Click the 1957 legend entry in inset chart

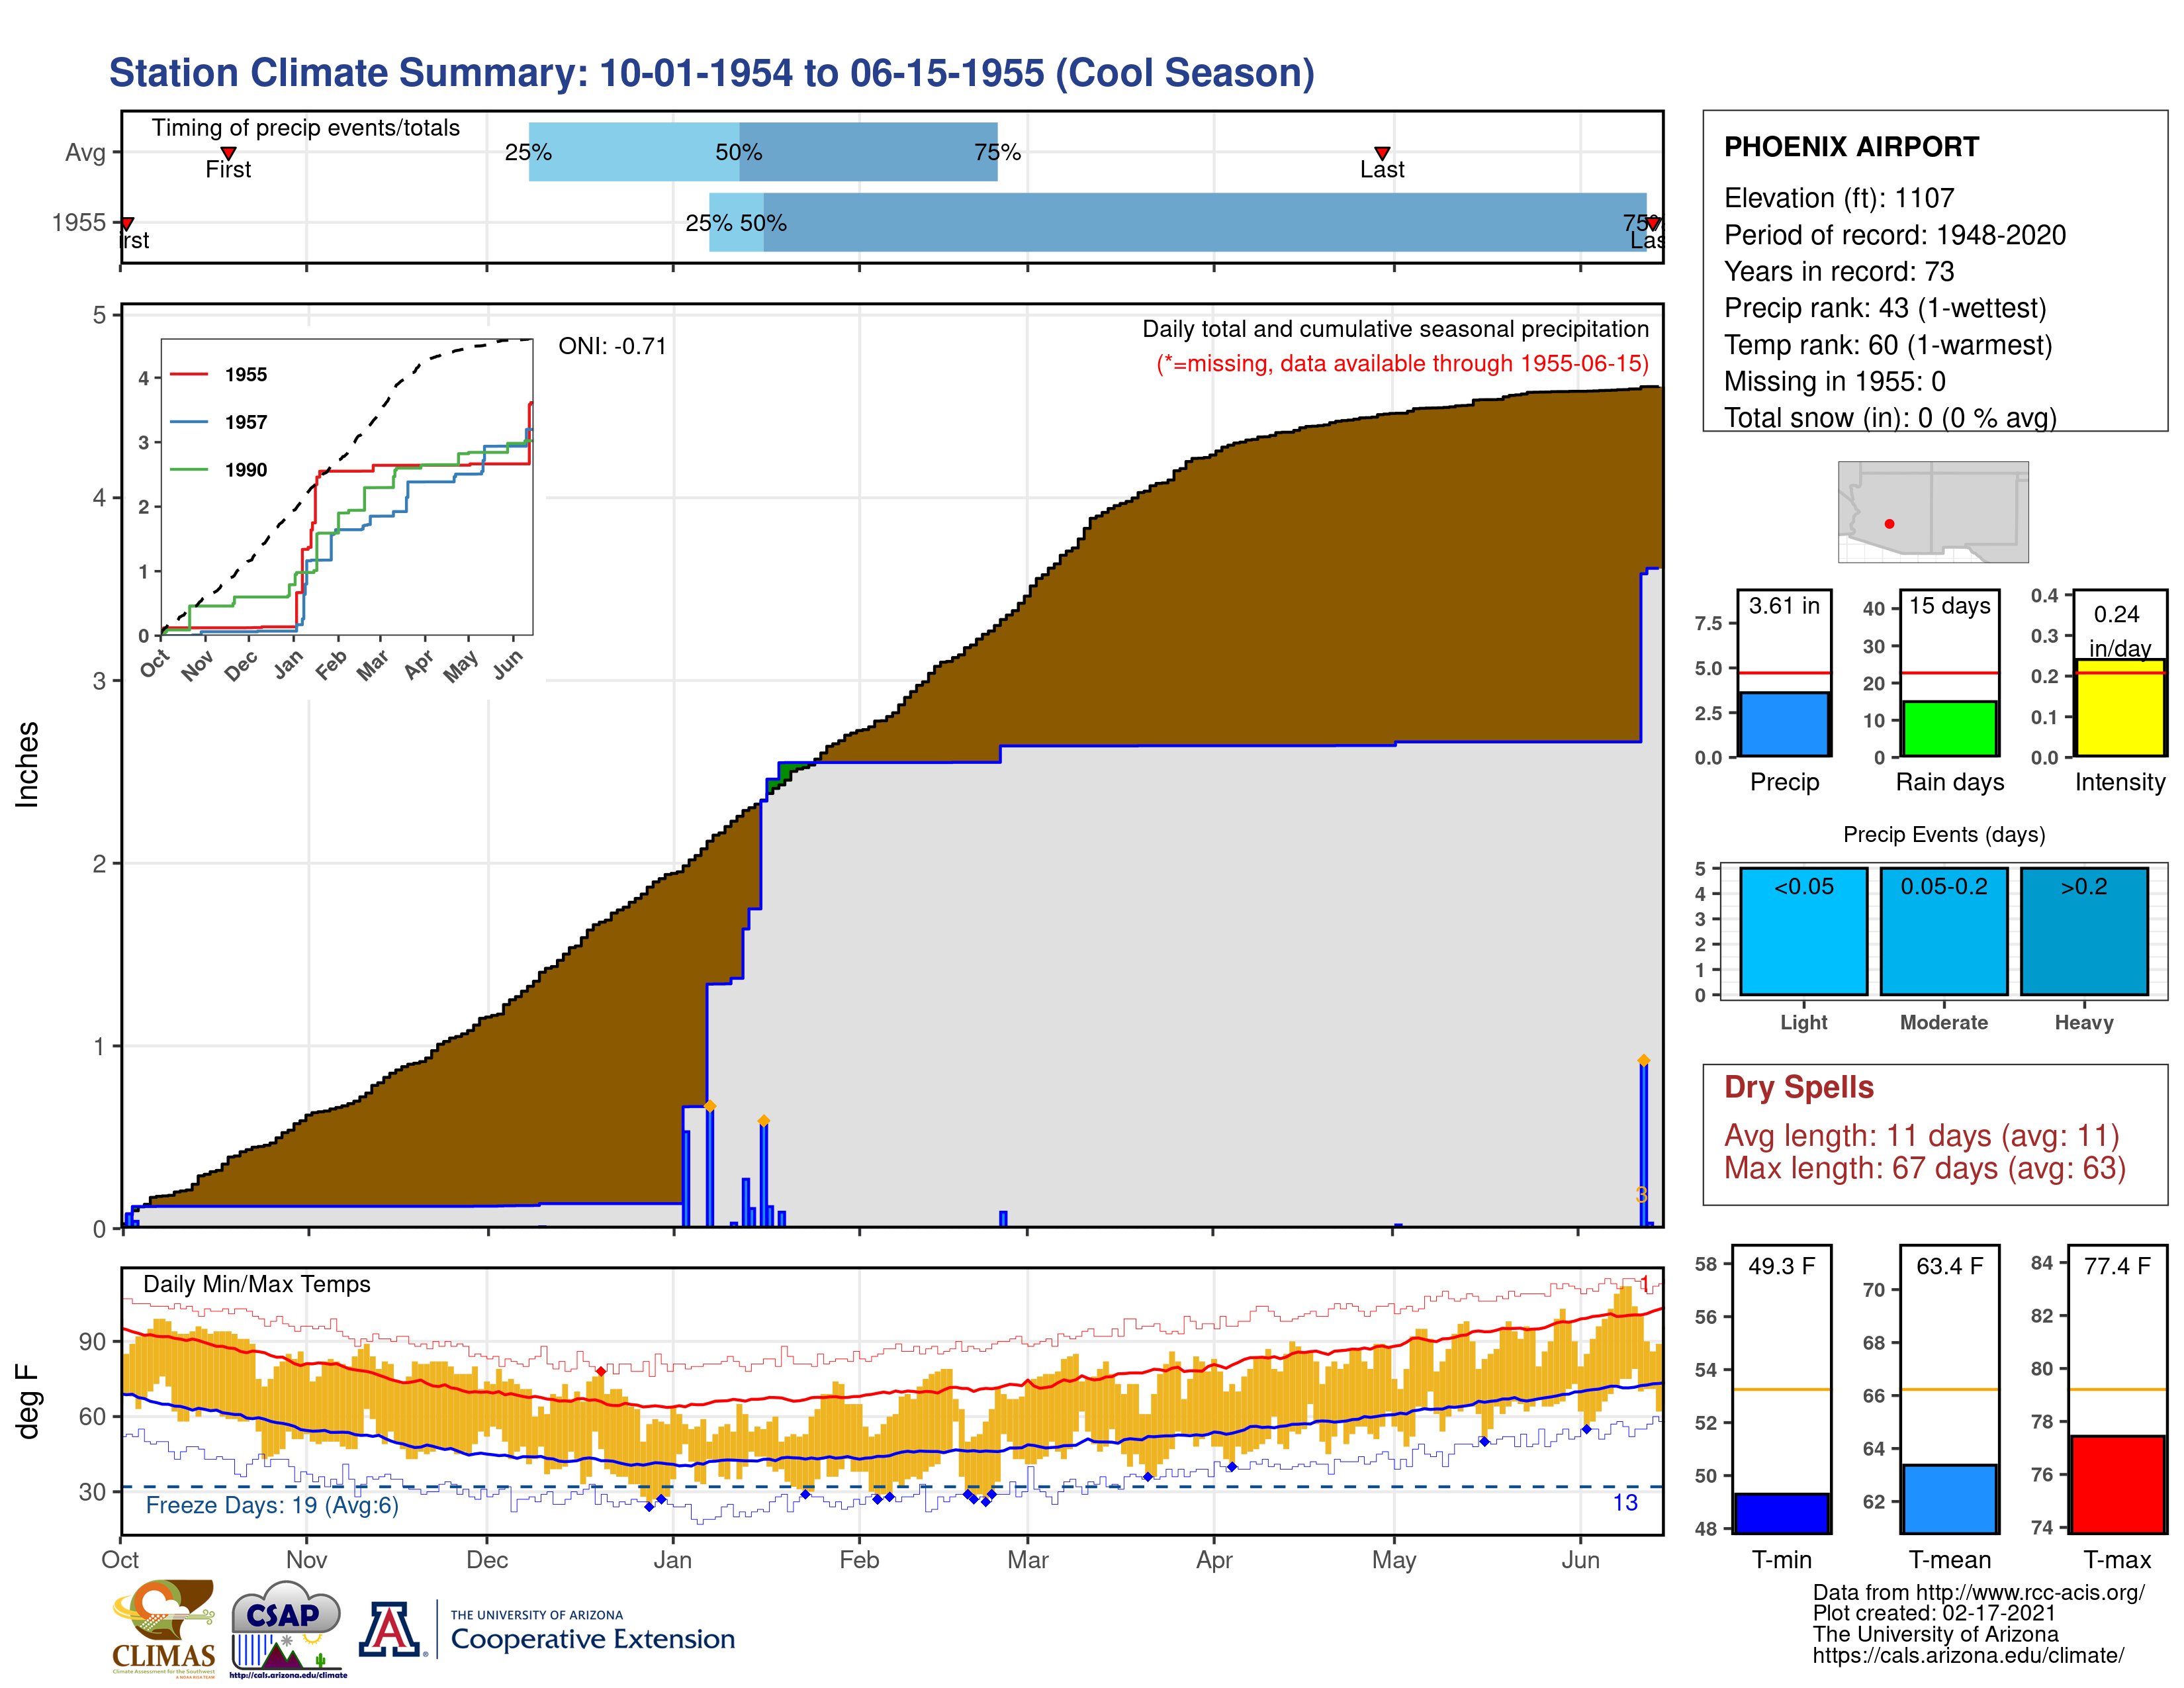pyautogui.click(x=218, y=422)
